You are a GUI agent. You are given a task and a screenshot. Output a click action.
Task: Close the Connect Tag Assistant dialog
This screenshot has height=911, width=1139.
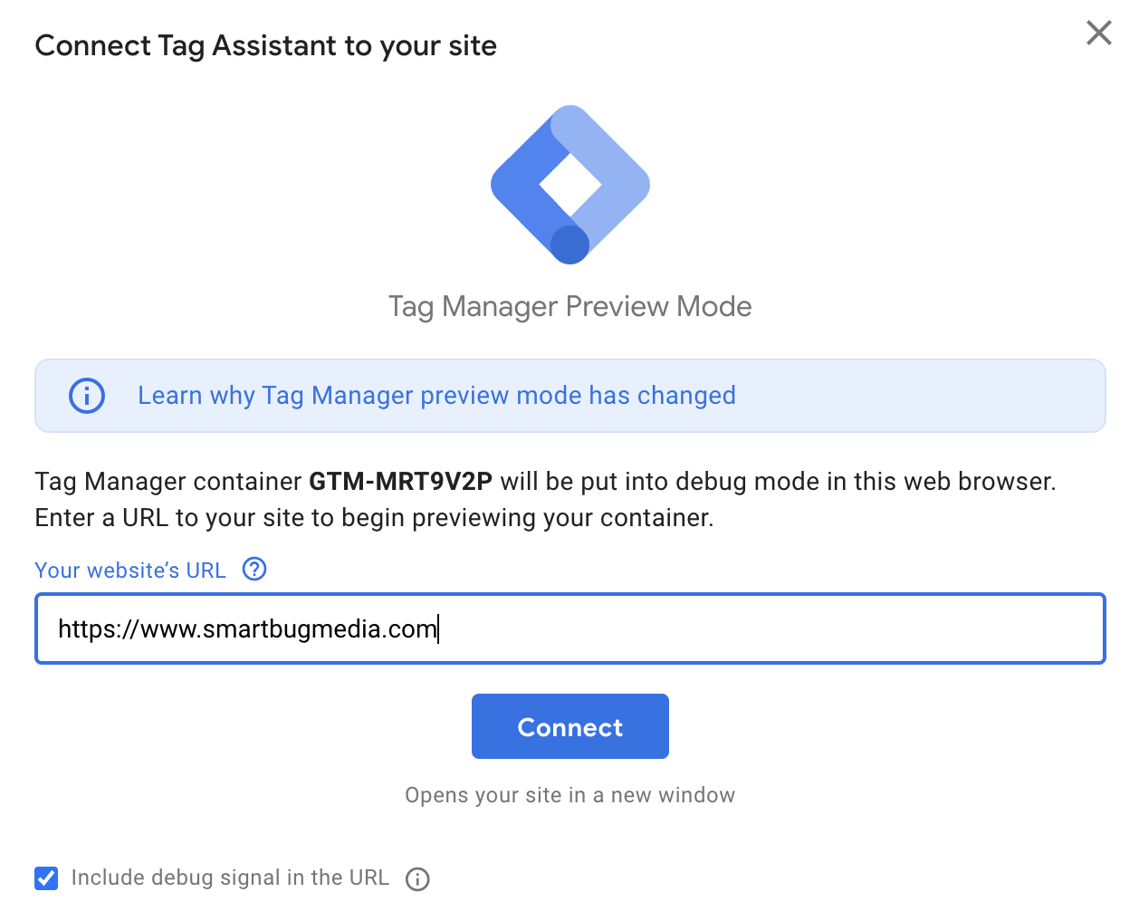[x=1098, y=34]
